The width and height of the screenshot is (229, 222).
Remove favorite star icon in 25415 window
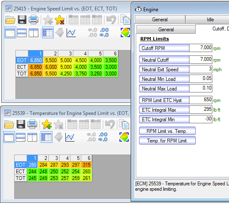[60, 20]
